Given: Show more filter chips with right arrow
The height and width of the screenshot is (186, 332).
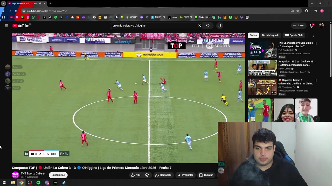Looking at the screenshot, I should (313, 36).
